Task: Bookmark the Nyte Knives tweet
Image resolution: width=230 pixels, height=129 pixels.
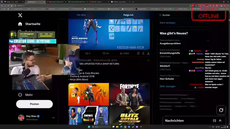Action: click(x=138, y=53)
